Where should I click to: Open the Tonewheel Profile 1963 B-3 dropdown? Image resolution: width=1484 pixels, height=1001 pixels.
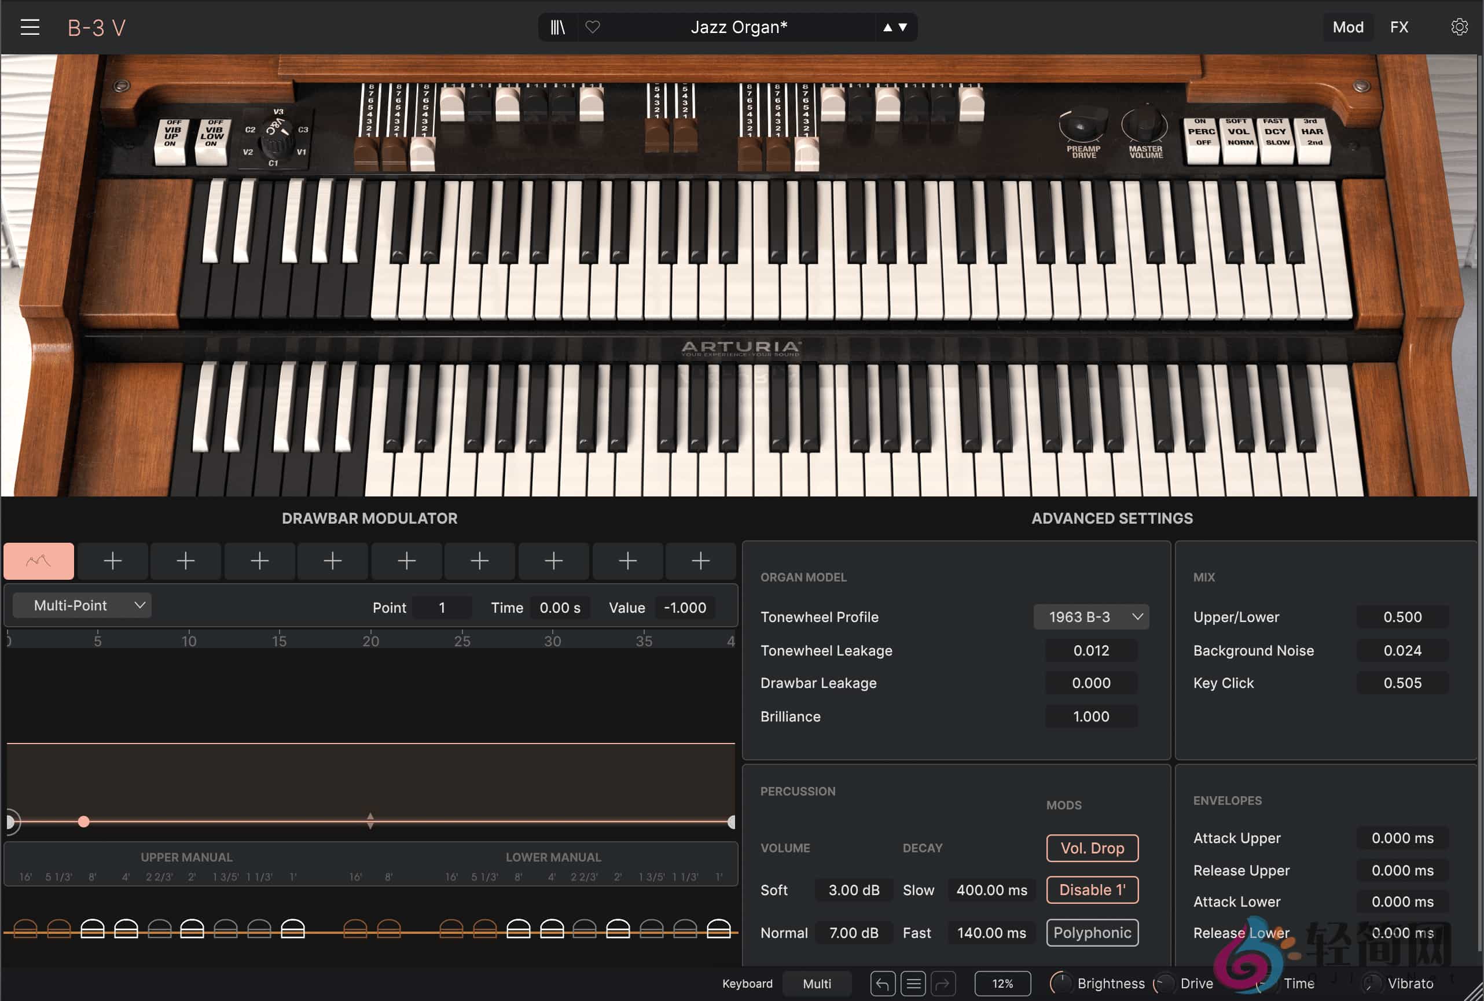coord(1090,617)
